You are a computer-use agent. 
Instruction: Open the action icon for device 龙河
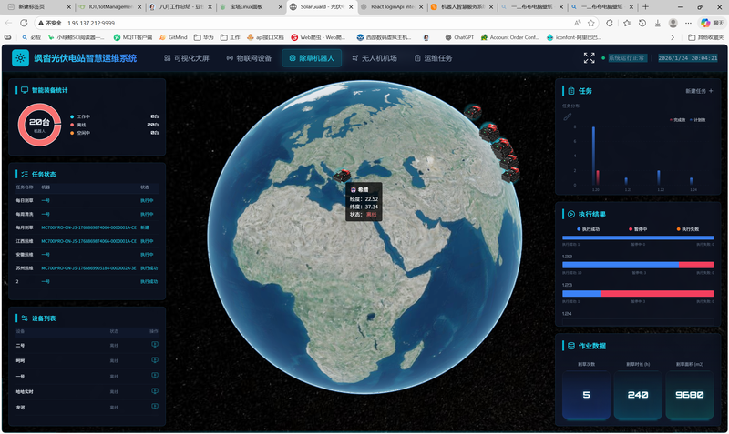[x=155, y=407]
